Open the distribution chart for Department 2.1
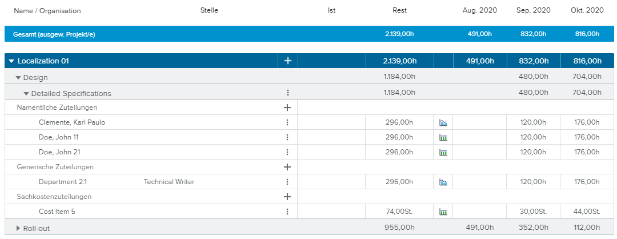 [443, 182]
